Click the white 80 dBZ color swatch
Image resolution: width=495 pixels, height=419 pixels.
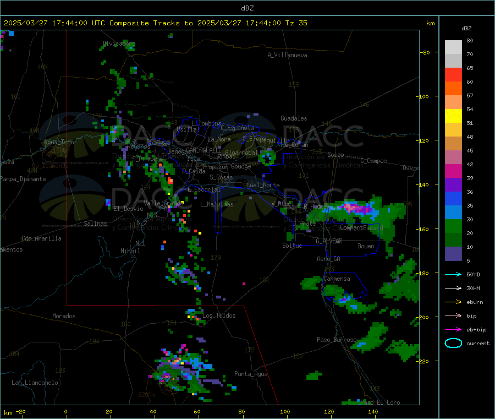[453, 47]
